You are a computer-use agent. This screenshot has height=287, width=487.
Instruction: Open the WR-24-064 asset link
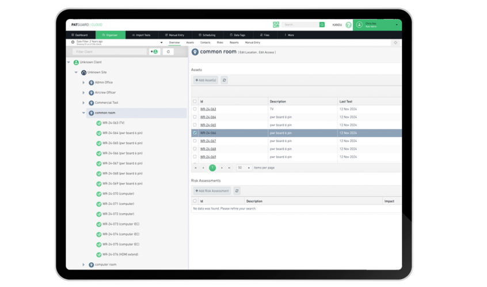pos(208,117)
